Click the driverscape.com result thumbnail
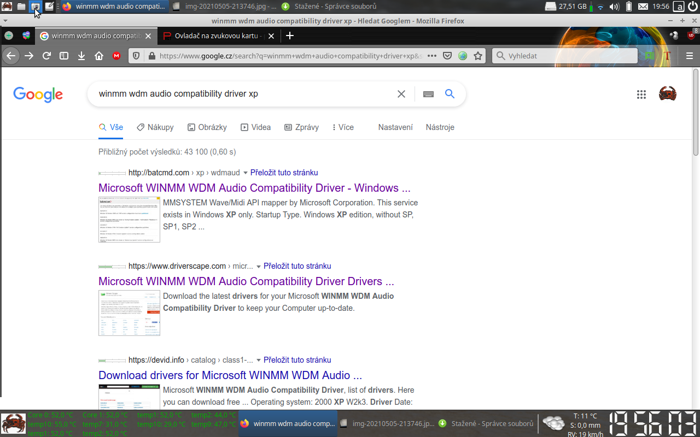 [129, 313]
